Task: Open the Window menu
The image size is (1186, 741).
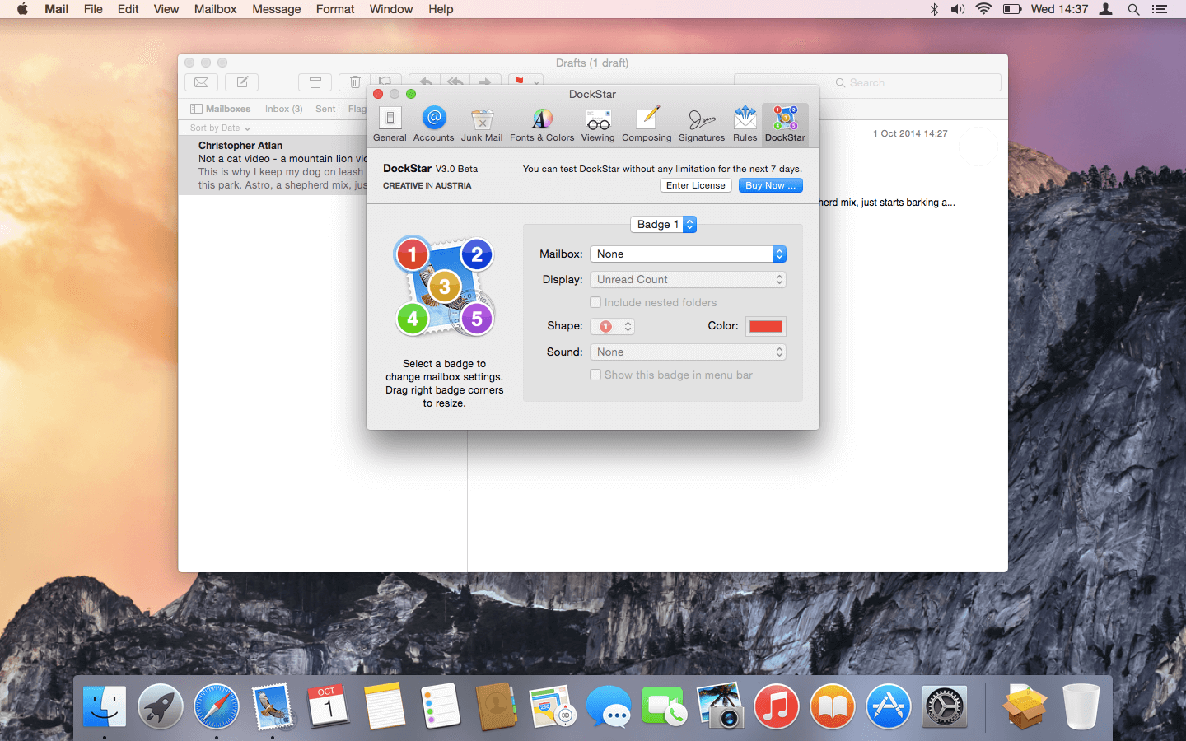Action: click(x=391, y=9)
